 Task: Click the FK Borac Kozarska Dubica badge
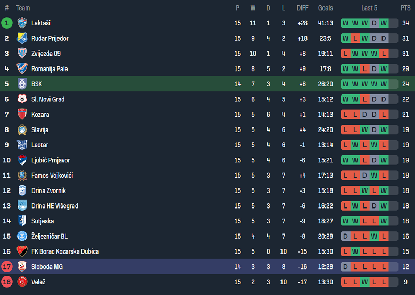pyautogui.click(x=22, y=251)
